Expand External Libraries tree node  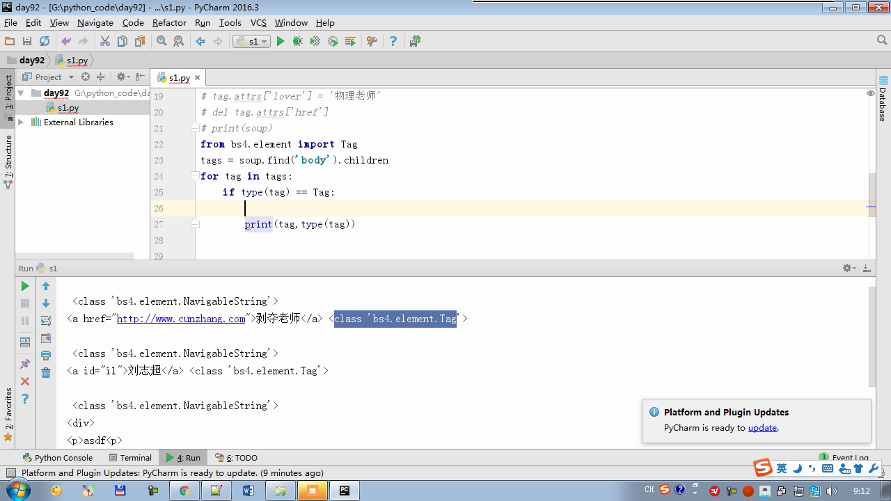pos(21,122)
